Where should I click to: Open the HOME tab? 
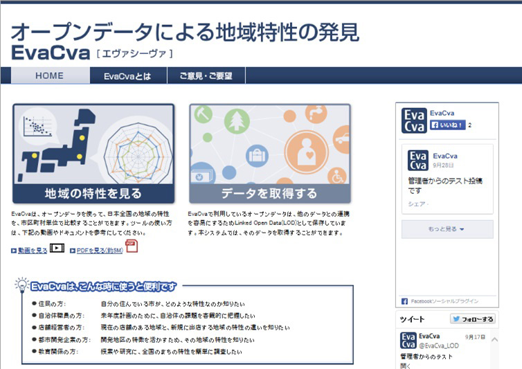[49, 75]
